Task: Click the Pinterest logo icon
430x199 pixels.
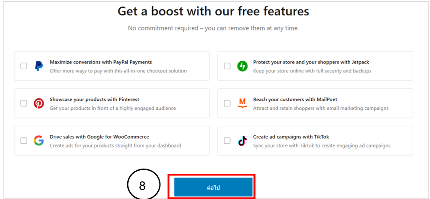Action: click(x=39, y=103)
